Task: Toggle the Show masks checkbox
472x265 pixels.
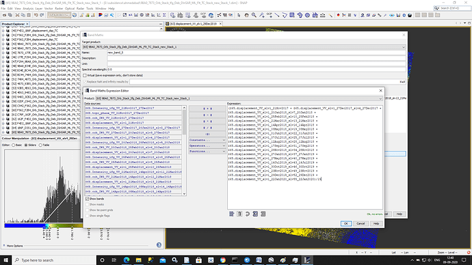Action: (87, 205)
